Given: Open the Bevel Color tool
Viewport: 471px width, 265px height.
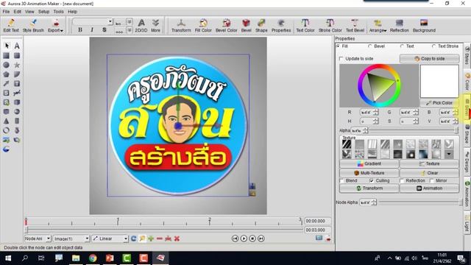Looking at the screenshot, I should pos(226,26).
